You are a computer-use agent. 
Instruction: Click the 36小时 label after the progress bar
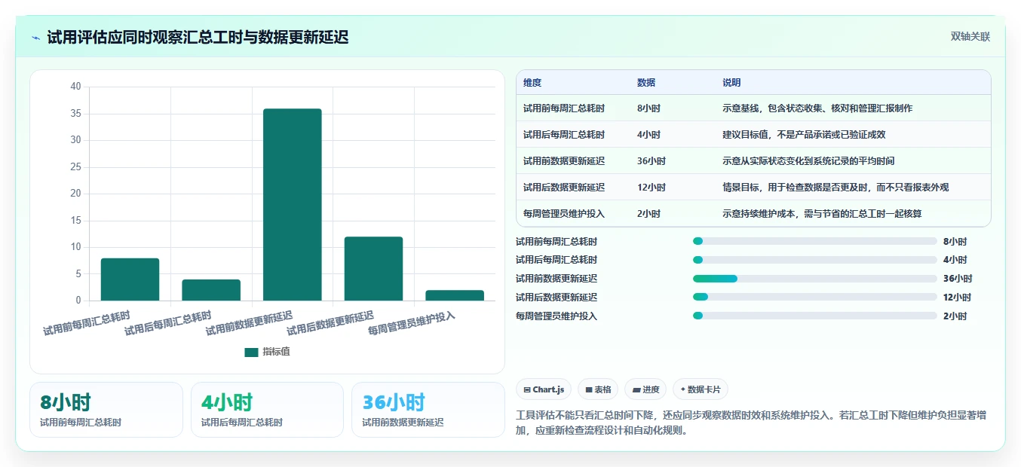pyautogui.click(x=957, y=279)
